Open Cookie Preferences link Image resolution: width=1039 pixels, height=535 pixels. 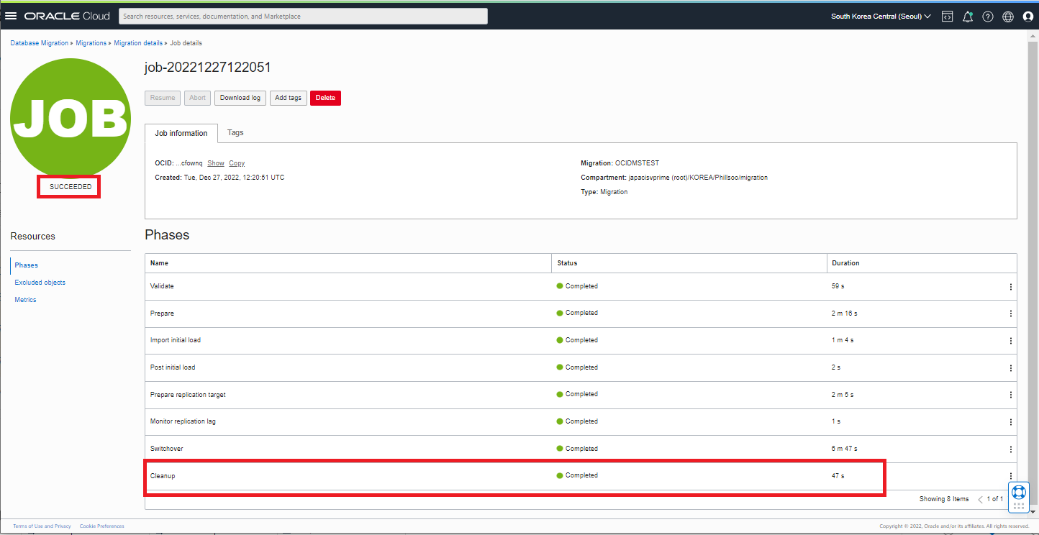pos(102,526)
